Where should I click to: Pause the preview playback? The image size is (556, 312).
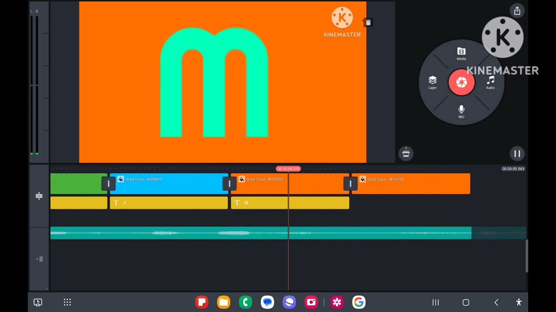click(517, 153)
